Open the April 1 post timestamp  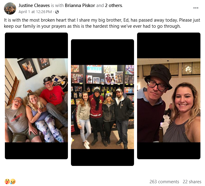[35, 12]
